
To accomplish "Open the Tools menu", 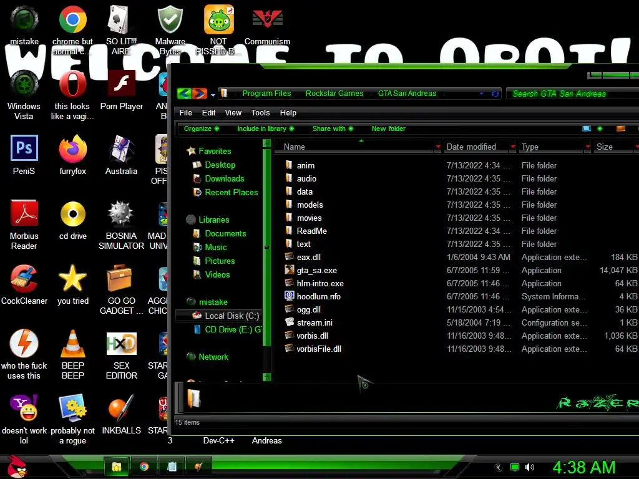I will point(260,113).
